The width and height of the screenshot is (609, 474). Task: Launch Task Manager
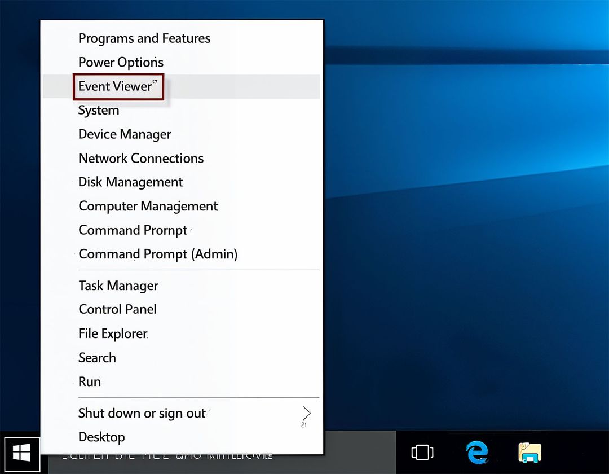point(118,286)
